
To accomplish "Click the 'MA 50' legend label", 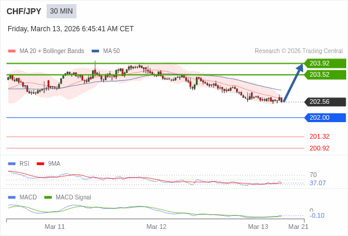I will (111, 51).
